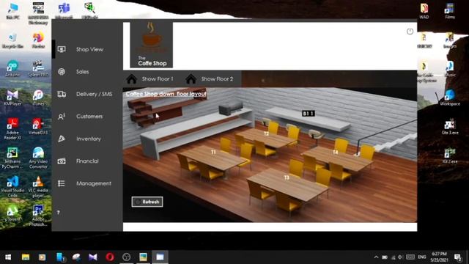Open the Arduino desktop shortcut
The width and height of the screenshot is (469, 264).
(12, 68)
